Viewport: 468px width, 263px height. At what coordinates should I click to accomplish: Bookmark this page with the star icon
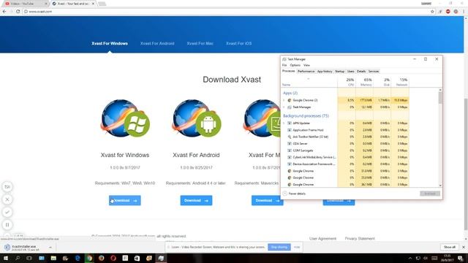pyautogui.click(x=432, y=12)
